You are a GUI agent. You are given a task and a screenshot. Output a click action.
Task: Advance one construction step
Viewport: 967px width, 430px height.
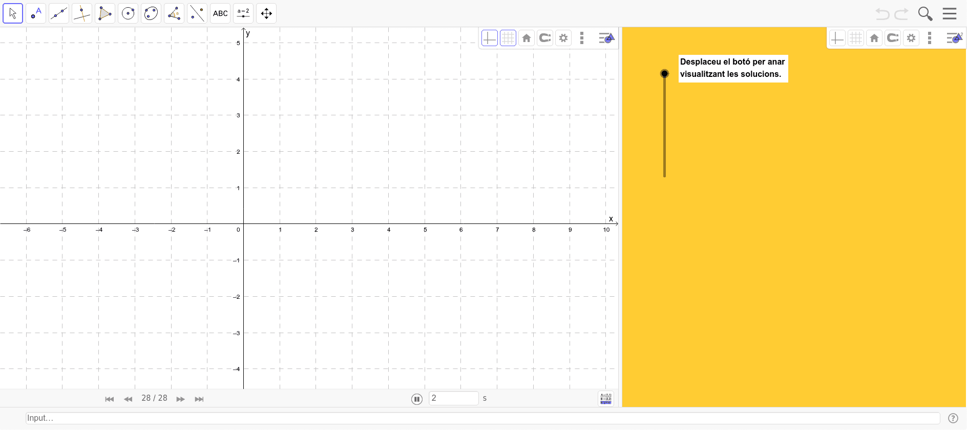click(180, 399)
